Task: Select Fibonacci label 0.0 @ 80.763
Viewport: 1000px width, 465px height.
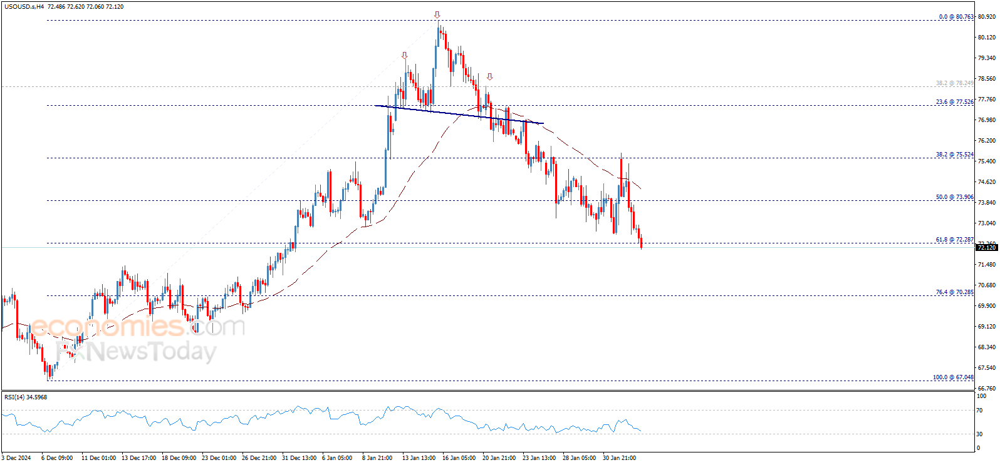Action: click(x=956, y=17)
